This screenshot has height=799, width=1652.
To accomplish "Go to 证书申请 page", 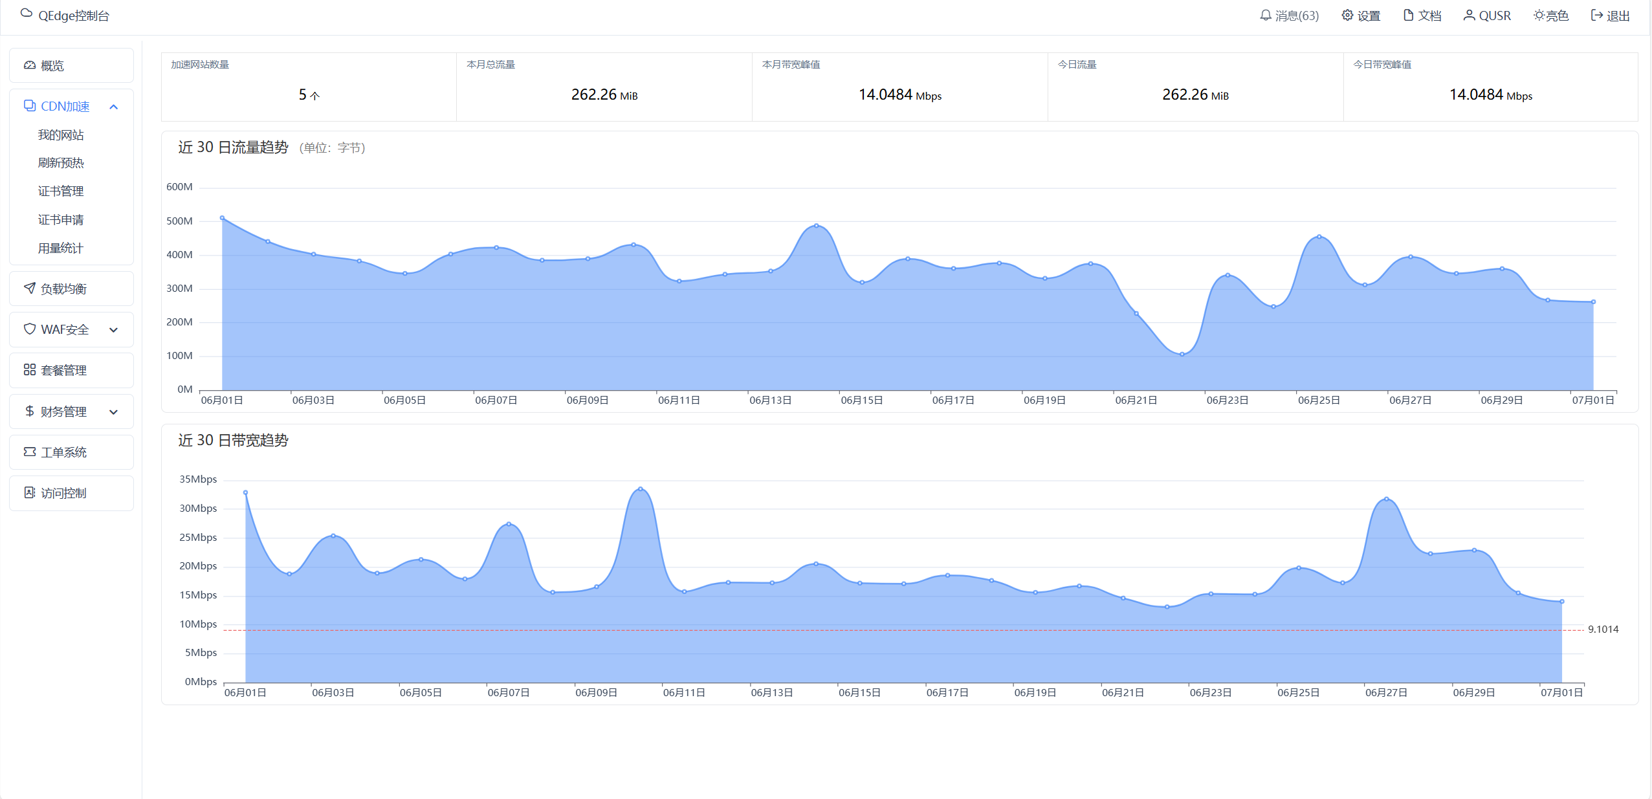I will pos(61,220).
